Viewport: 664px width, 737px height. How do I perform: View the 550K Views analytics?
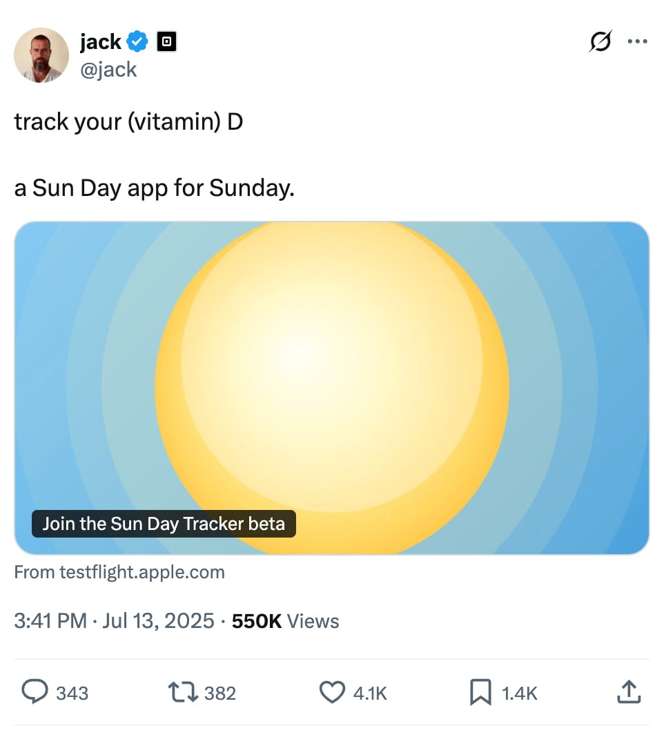tap(285, 621)
